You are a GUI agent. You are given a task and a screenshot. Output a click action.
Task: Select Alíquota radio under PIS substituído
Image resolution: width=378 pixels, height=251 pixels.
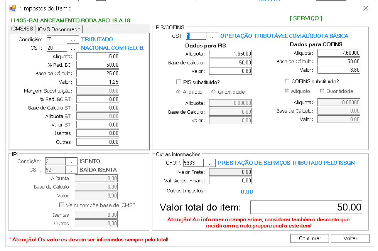pos(178,91)
